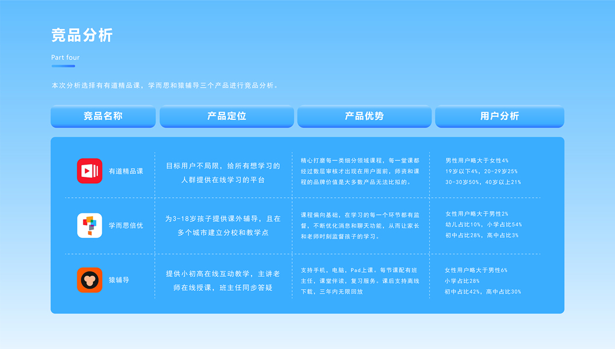Click text 女性用户略大于男性6%
Image resolution: width=615 pixels, height=349 pixels.
[476, 270]
